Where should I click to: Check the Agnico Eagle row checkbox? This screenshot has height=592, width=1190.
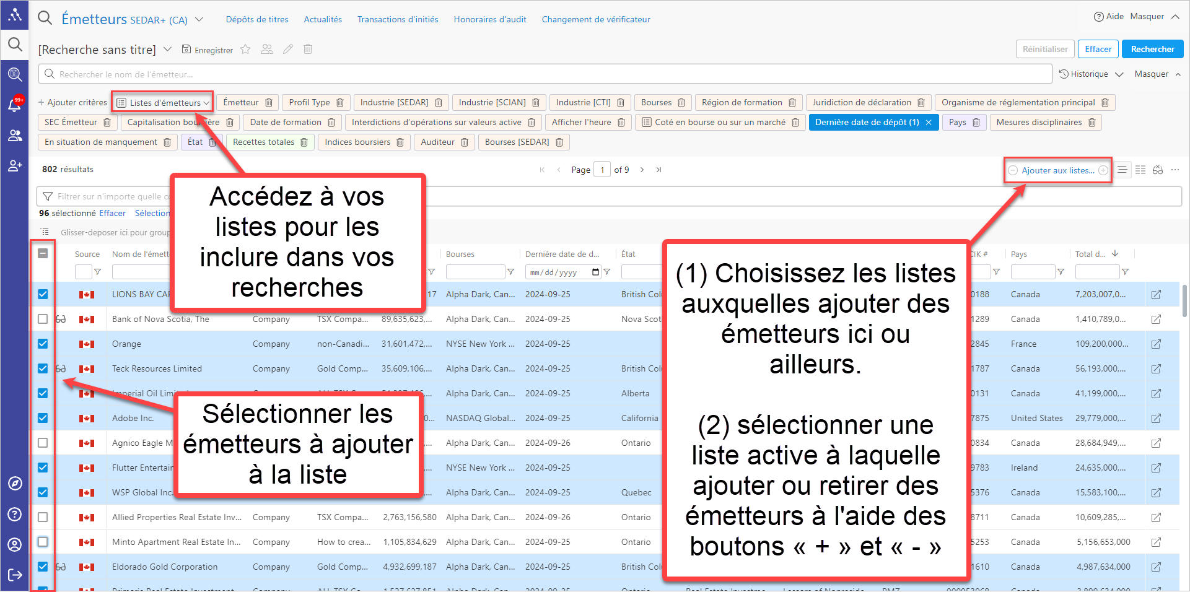(x=43, y=443)
